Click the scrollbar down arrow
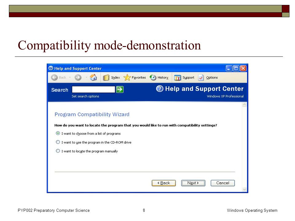 244,189
